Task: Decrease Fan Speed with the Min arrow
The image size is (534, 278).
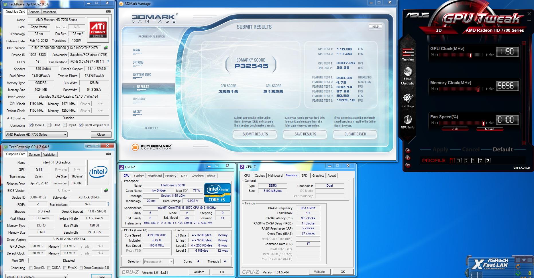Action: click(x=437, y=123)
